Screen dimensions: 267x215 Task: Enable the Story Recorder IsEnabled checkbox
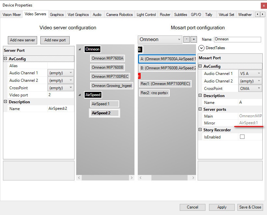point(242,137)
